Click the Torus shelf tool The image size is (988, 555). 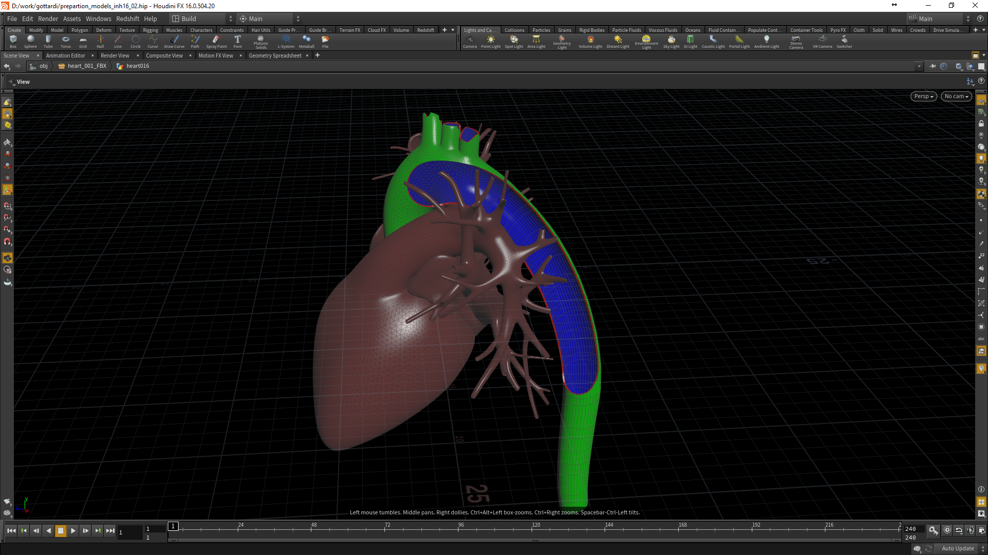pyautogui.click(x=65, y=41)
